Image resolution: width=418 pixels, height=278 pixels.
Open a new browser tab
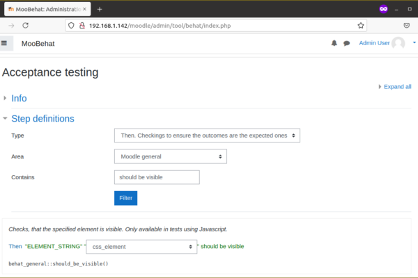pyautogui.click(x=100, y=9)
